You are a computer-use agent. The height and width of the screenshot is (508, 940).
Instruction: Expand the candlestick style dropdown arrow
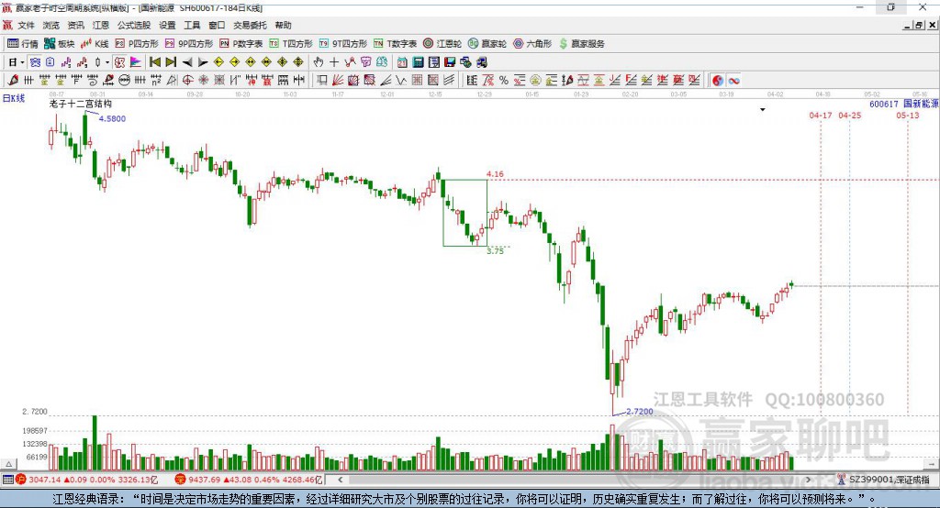pos(107,62)
